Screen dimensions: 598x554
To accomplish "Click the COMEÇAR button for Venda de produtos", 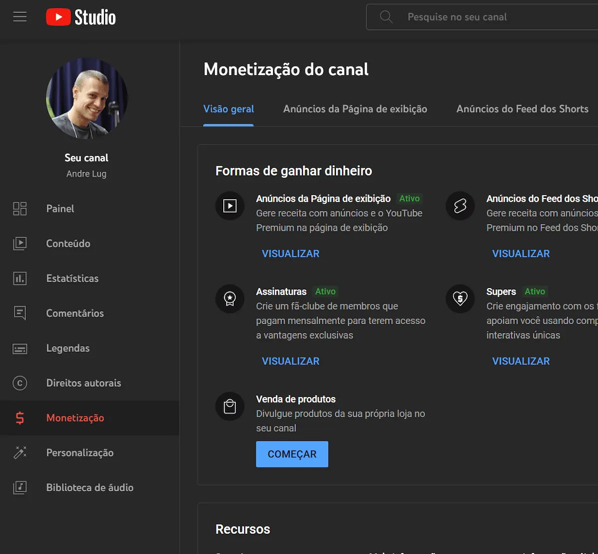I will tap(292, 454).
